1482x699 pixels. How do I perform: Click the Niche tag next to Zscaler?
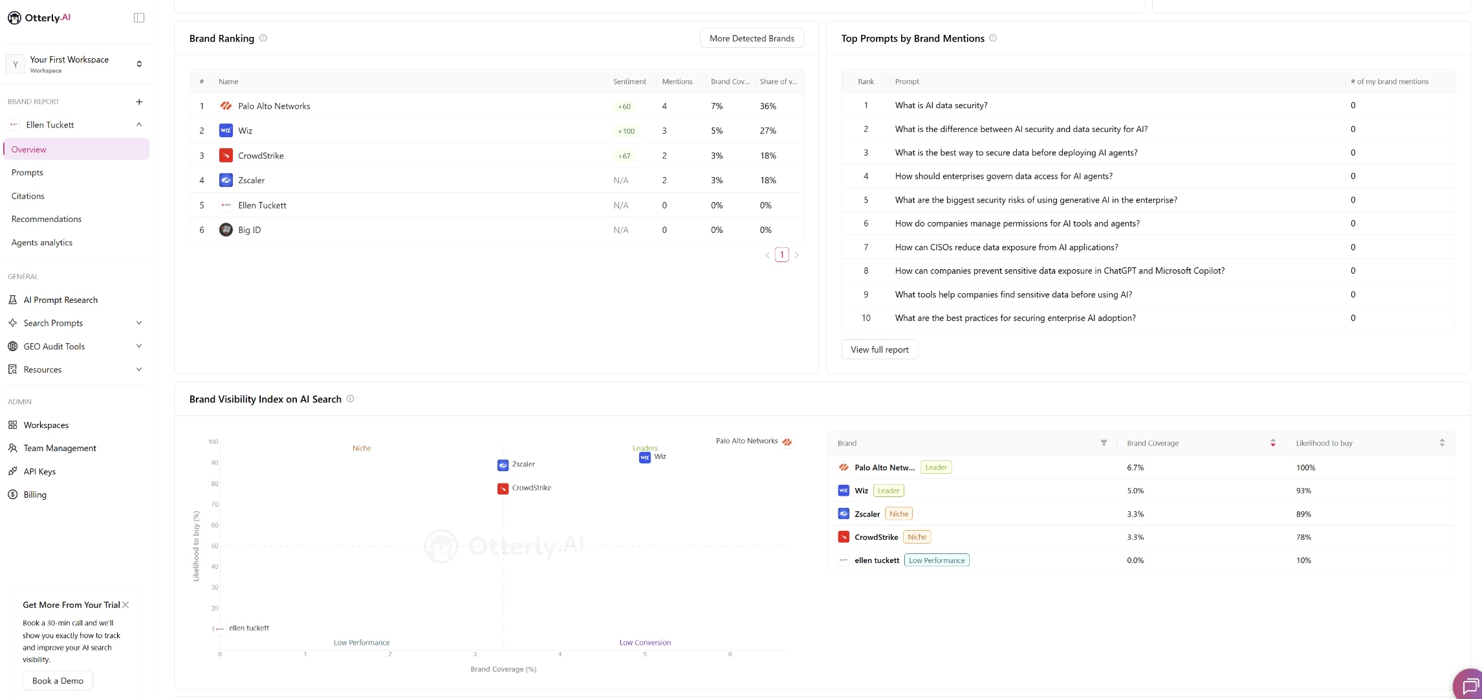pyautogui.click(x=899, y=514)
